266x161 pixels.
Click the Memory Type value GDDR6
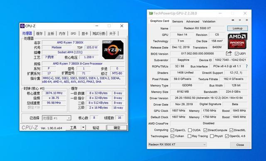point(187,85)
